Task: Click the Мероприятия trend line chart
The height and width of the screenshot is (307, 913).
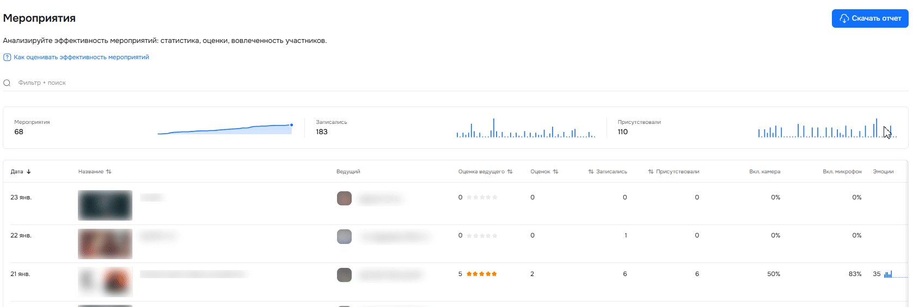Action: [225, 129]
